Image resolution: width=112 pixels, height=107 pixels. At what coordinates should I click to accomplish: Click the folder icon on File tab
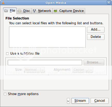(x=6, y=11)
